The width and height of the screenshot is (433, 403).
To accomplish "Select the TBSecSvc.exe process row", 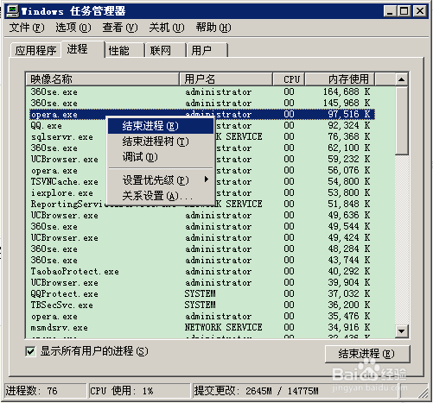I will click(202, 305).
